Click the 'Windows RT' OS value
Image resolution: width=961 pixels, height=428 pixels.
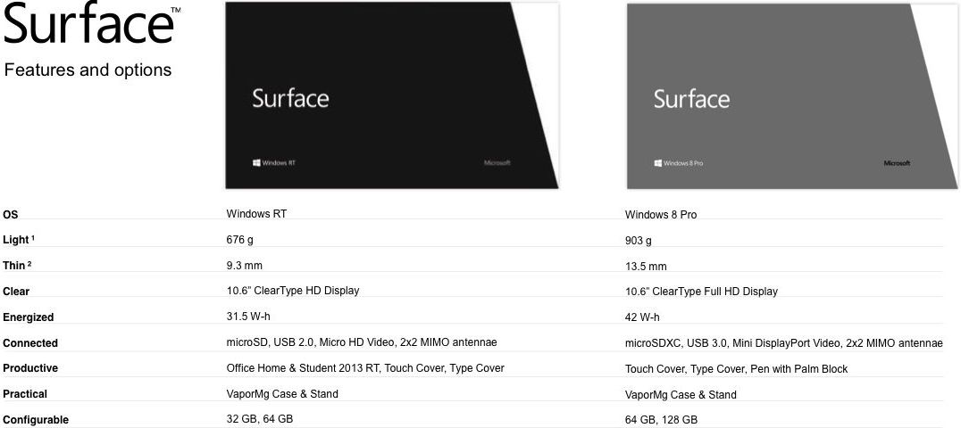click(x=256, y=214)
